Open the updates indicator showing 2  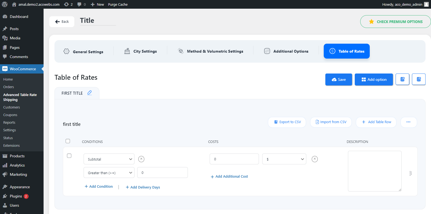pyautogui.click(x=68, y=4)
